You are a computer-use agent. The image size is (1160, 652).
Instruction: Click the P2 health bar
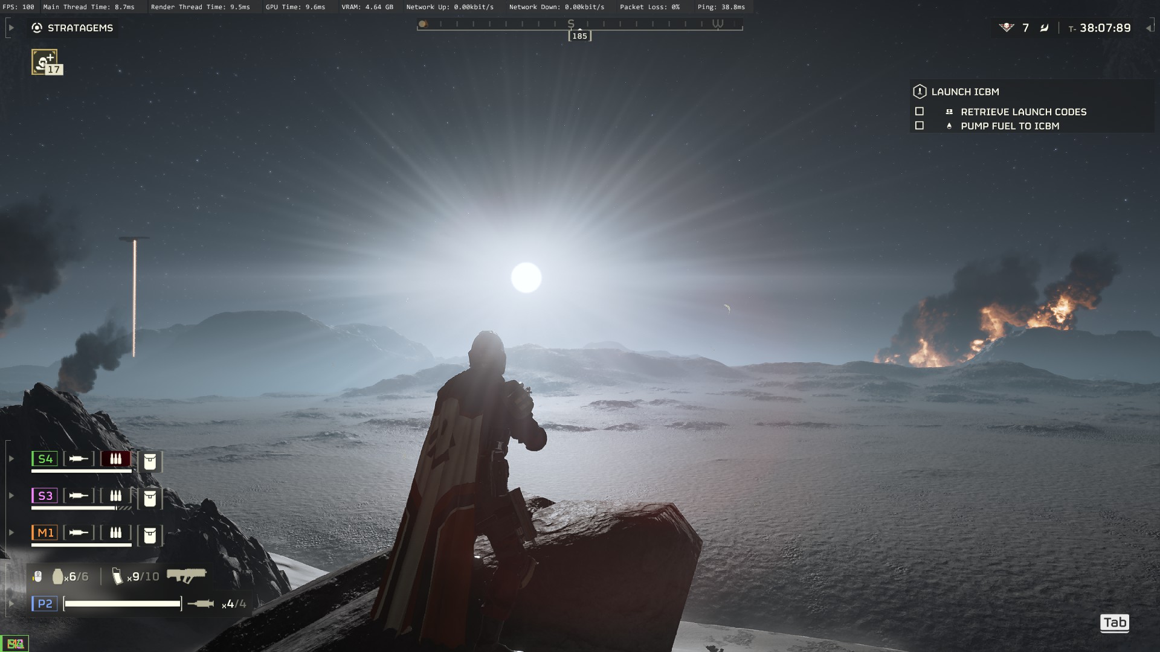(122, 603)
